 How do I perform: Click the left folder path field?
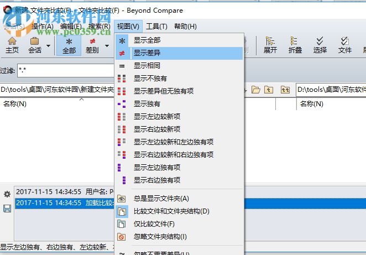tap(57, 90)
